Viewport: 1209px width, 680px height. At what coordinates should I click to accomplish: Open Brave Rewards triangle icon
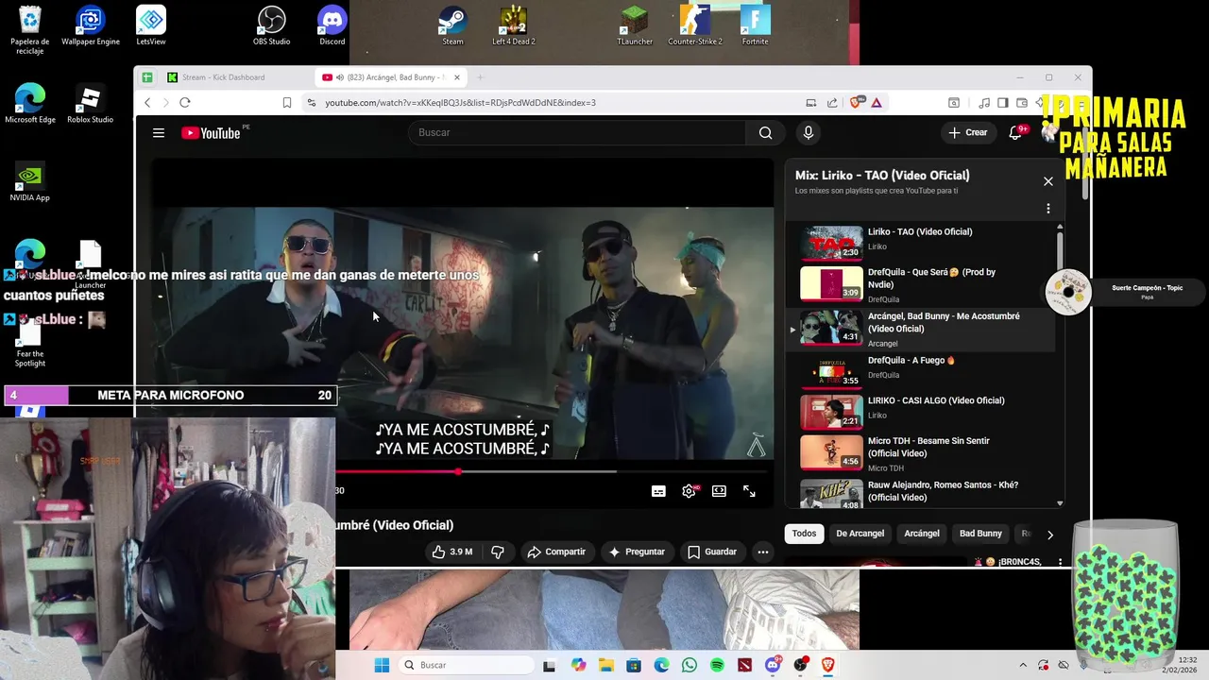coord(877,103)
